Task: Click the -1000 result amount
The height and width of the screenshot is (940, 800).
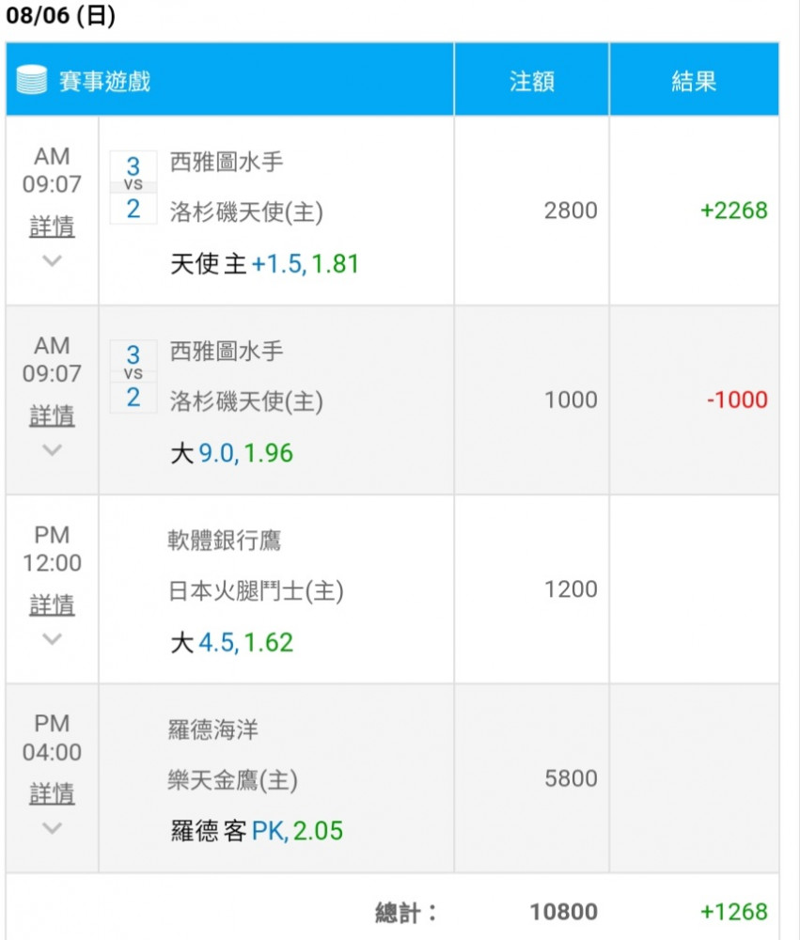Action: click(x=737, y=399)
